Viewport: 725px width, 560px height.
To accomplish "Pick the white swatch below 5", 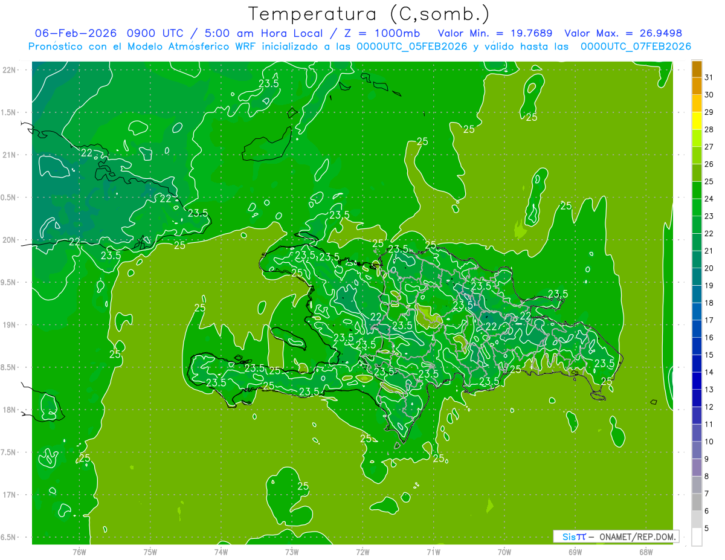I will click(x=697, y=537).
